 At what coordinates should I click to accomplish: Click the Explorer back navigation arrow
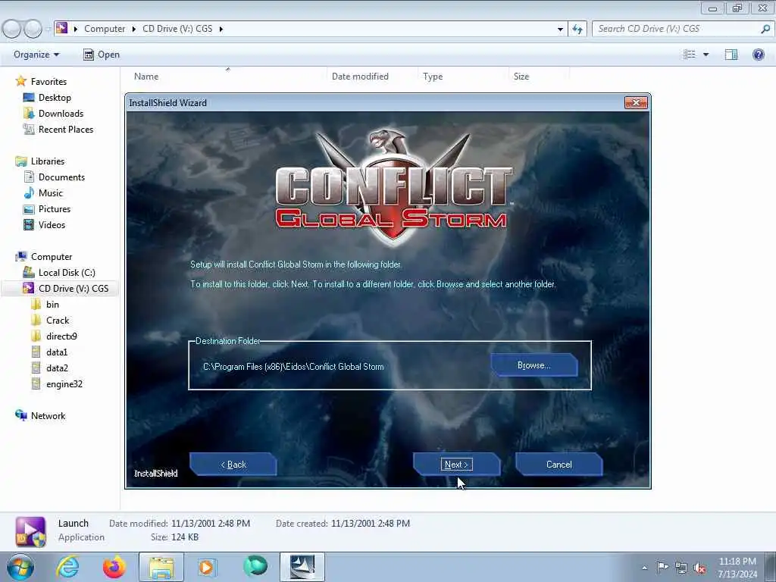pos(12,30)
